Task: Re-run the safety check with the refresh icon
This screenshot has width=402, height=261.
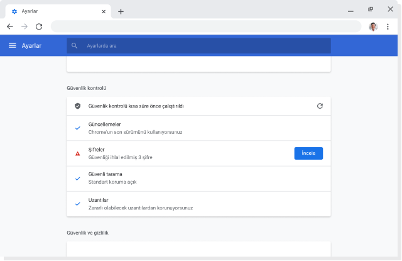Action: pos(320,106)
